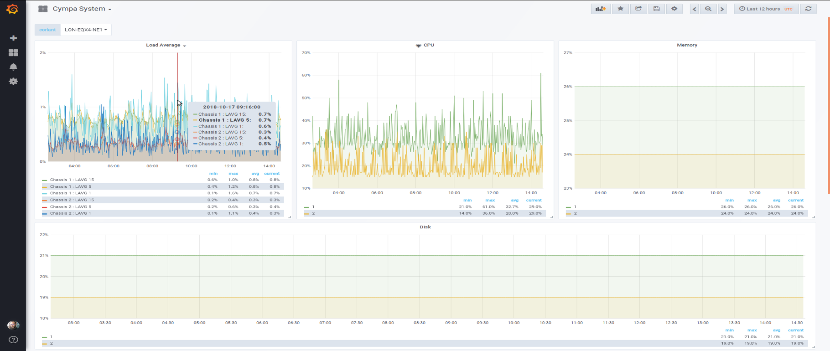Toggle series 1 in Memory legend
The image size is (830, 351).
[575, 206]
